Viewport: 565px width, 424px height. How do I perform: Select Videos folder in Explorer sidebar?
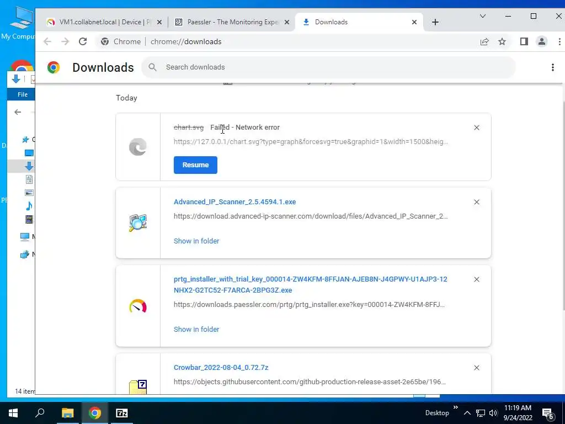(29, 219)
